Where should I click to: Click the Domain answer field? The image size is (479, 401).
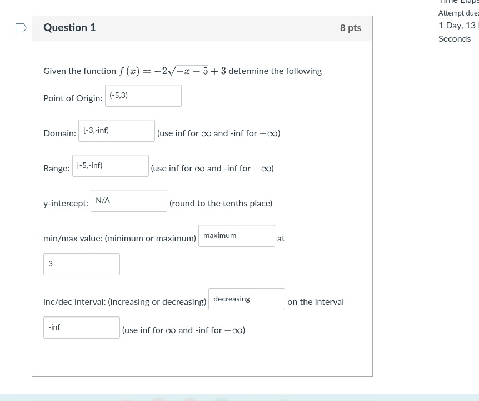[117, 131]
